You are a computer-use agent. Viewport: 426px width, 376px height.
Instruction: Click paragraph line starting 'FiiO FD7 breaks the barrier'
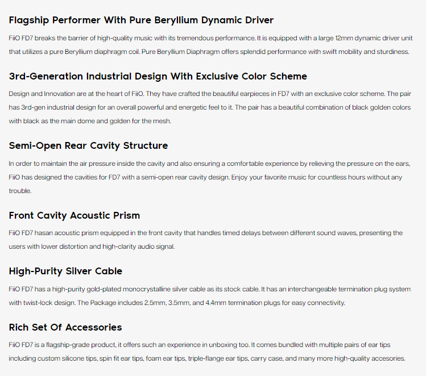click(x=210, y=38)
